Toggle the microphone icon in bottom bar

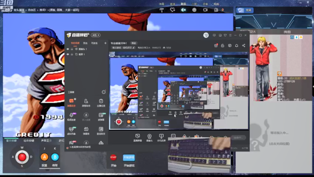[x=184, y=136]
